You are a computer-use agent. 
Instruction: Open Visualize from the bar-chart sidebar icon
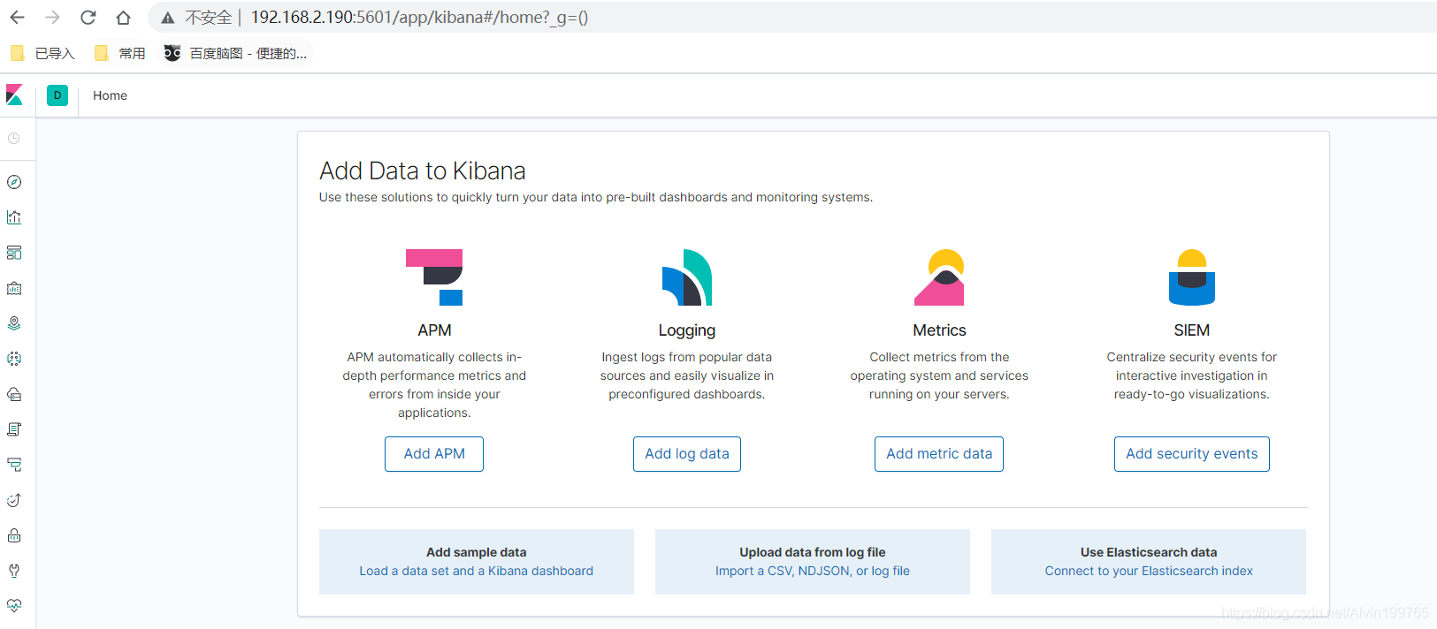[14, 217]
